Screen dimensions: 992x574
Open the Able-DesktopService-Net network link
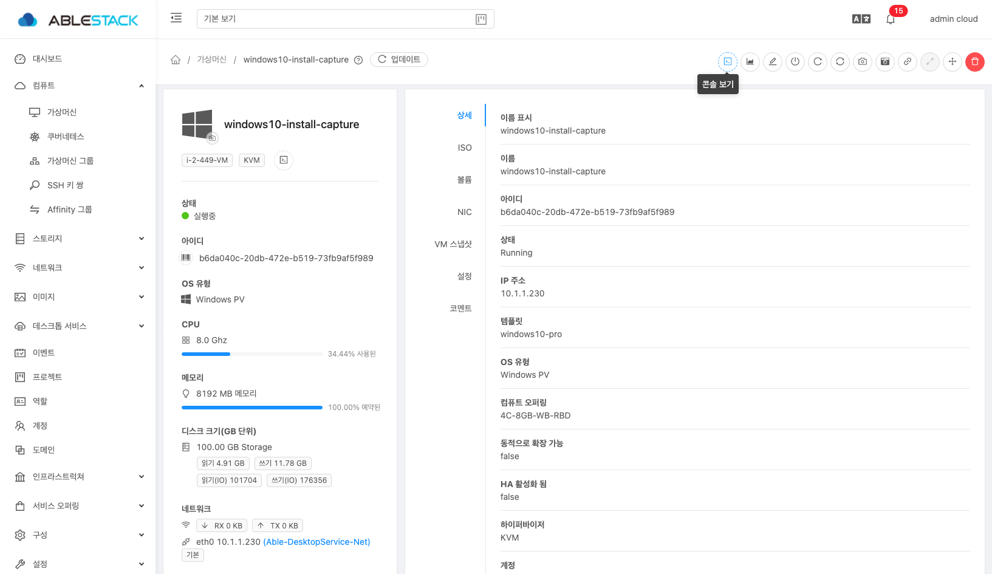[x=316, y=542]
